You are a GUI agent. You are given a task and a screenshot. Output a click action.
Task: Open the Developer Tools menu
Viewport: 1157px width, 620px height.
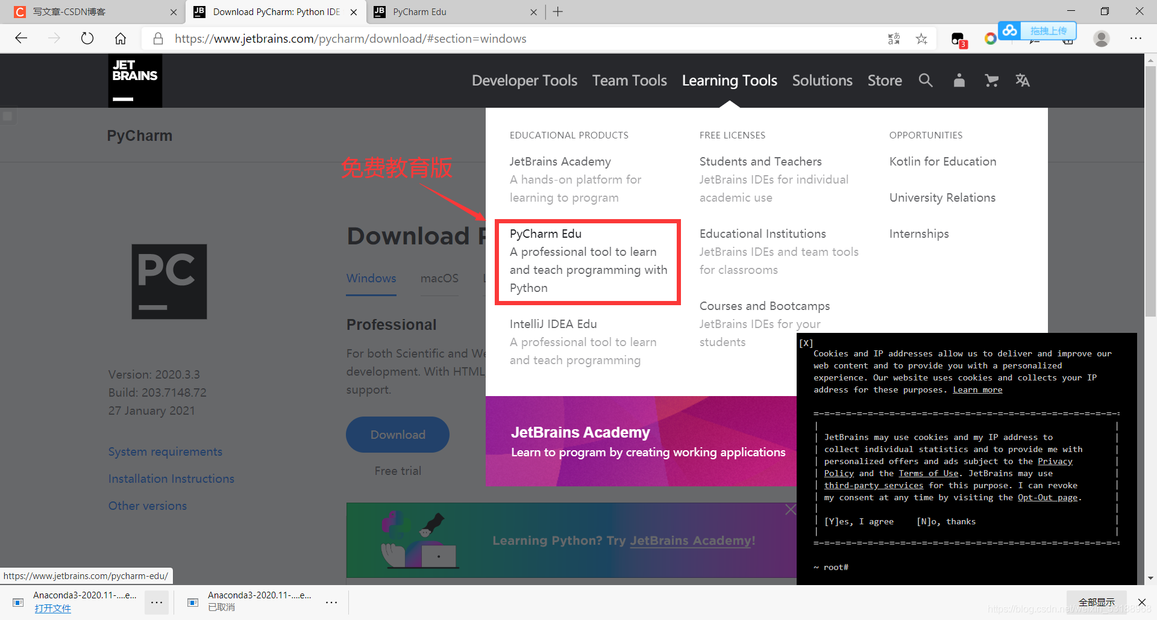tap(524, 81)
